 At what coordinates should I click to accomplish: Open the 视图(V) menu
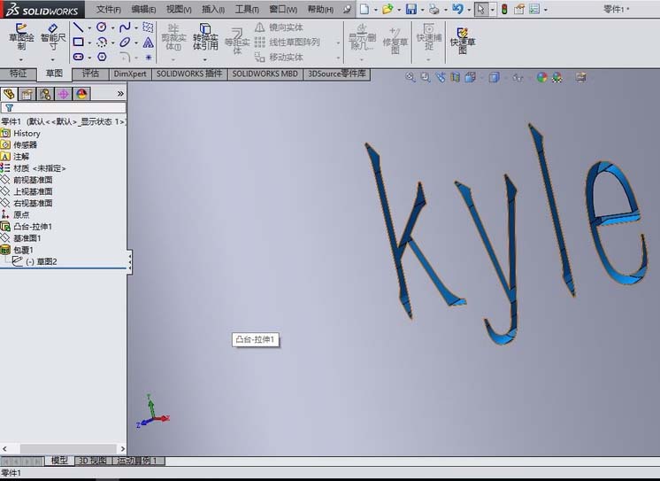pyautogui.click(x=179, y=9)
